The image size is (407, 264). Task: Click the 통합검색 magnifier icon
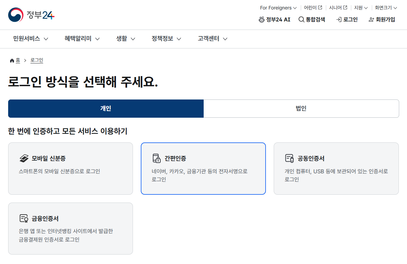[x=301, y=20]
